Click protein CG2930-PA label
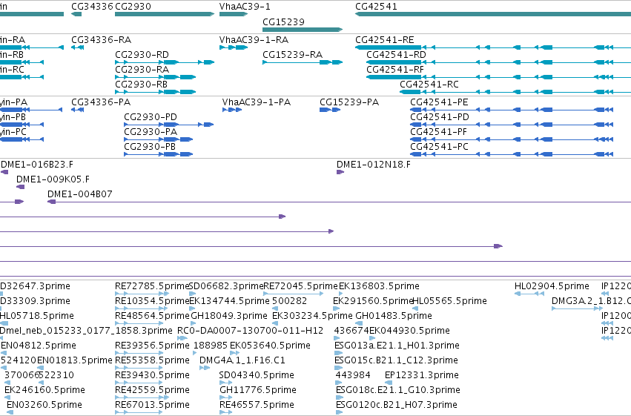 click(x=150, y=132)
